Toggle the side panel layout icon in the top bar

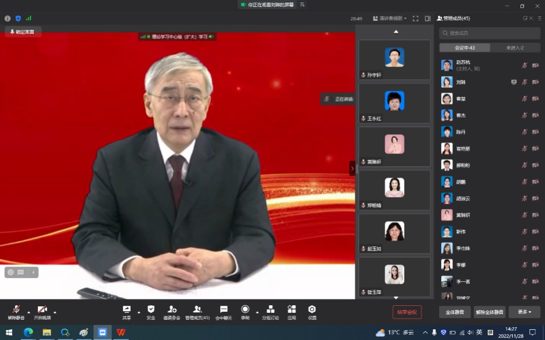click(428, 18)
